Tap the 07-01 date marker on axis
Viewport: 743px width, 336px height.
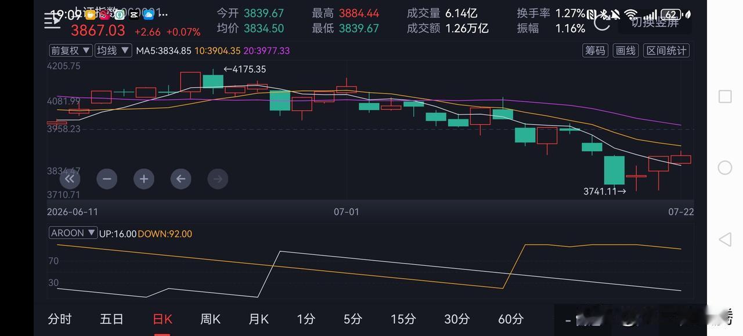coord(347,212)
